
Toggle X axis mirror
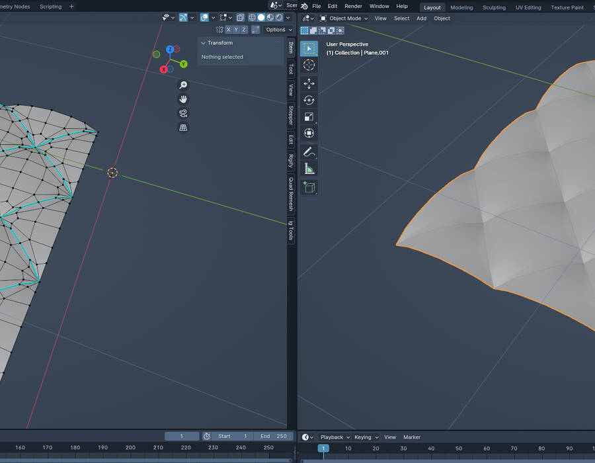(229, 30)
